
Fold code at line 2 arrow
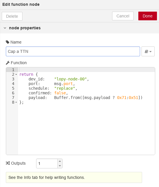pyautogui.click(x=16, y=74)
